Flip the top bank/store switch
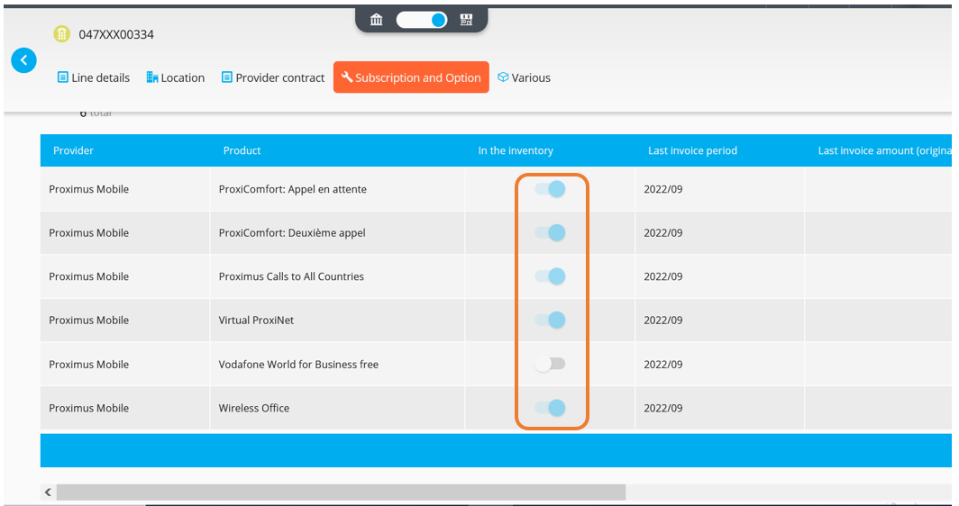Viewport: 959px width, 506px height. point(422,20)
